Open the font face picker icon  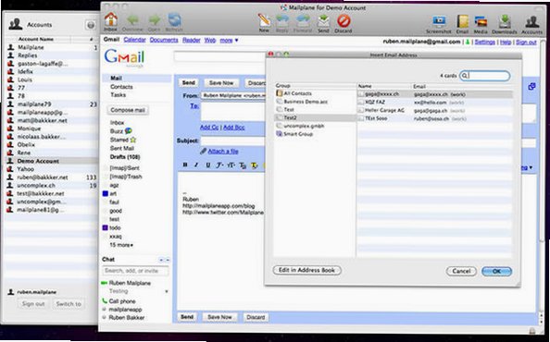(219, 165)
